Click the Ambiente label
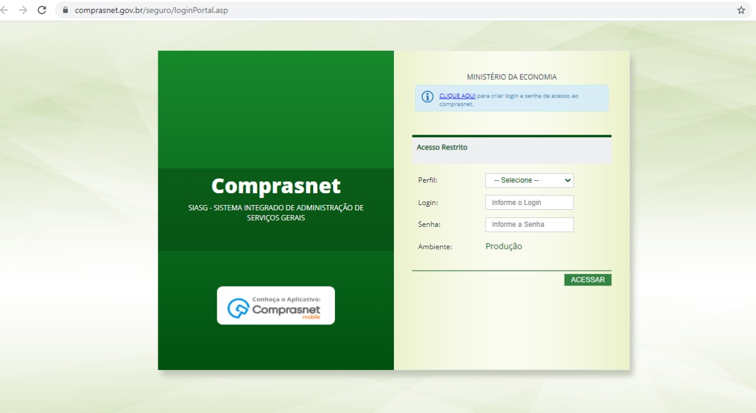Viewport: 756px width, 413px height. click(x=435, y=247)
